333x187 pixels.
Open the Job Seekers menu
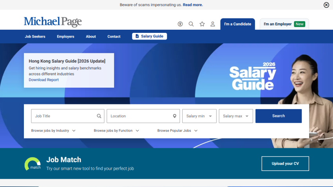[35, 36]
